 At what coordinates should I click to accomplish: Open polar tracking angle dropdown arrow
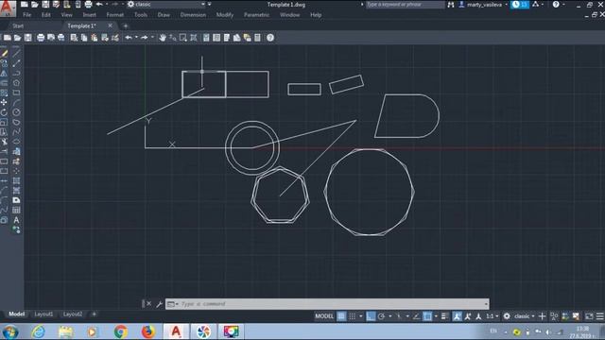[x=389, y=316]
